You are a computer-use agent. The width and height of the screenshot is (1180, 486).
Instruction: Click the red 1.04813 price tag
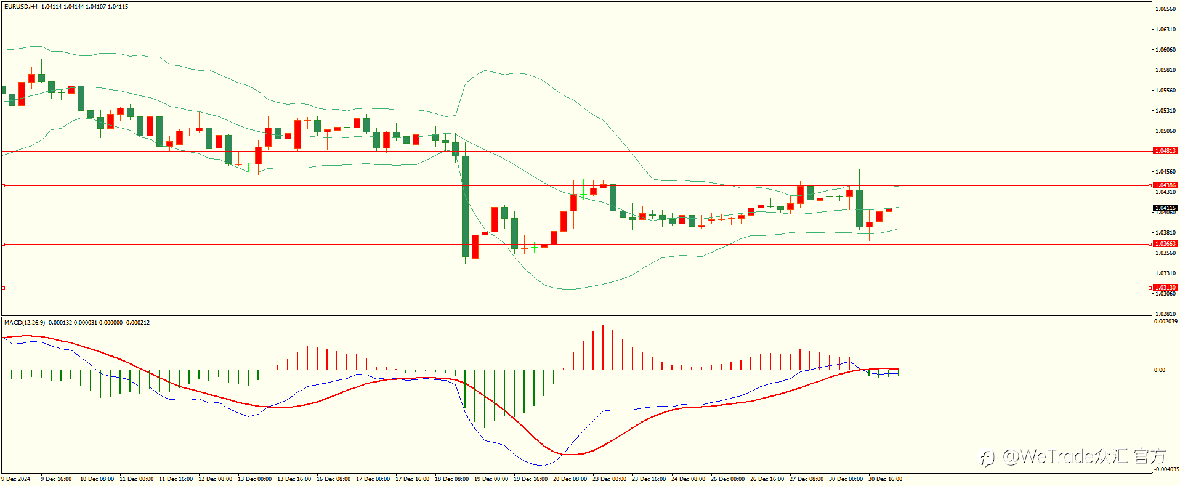coord(1165,151)
